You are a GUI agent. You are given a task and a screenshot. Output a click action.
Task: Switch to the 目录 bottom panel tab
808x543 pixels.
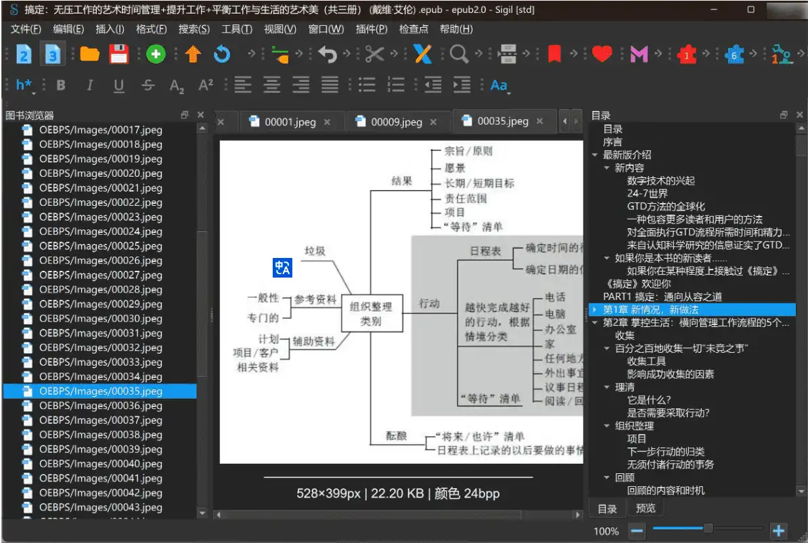point(607,509)
